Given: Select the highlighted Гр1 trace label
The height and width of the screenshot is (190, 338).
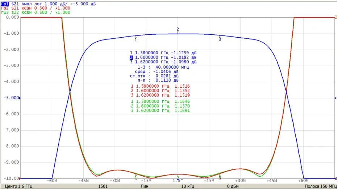Looking at the screenshot, I should point(5,4).
